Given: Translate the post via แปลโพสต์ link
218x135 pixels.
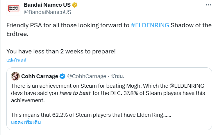Looking at the screenshot, I should coord(16,60).
